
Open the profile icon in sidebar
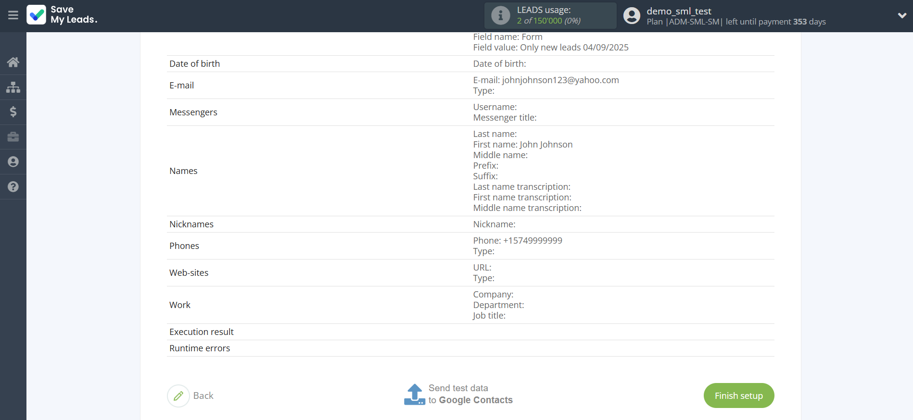(13, 162)
